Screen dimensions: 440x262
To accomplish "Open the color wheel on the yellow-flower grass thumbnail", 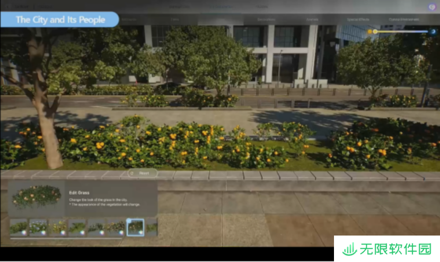I will 63,232.
